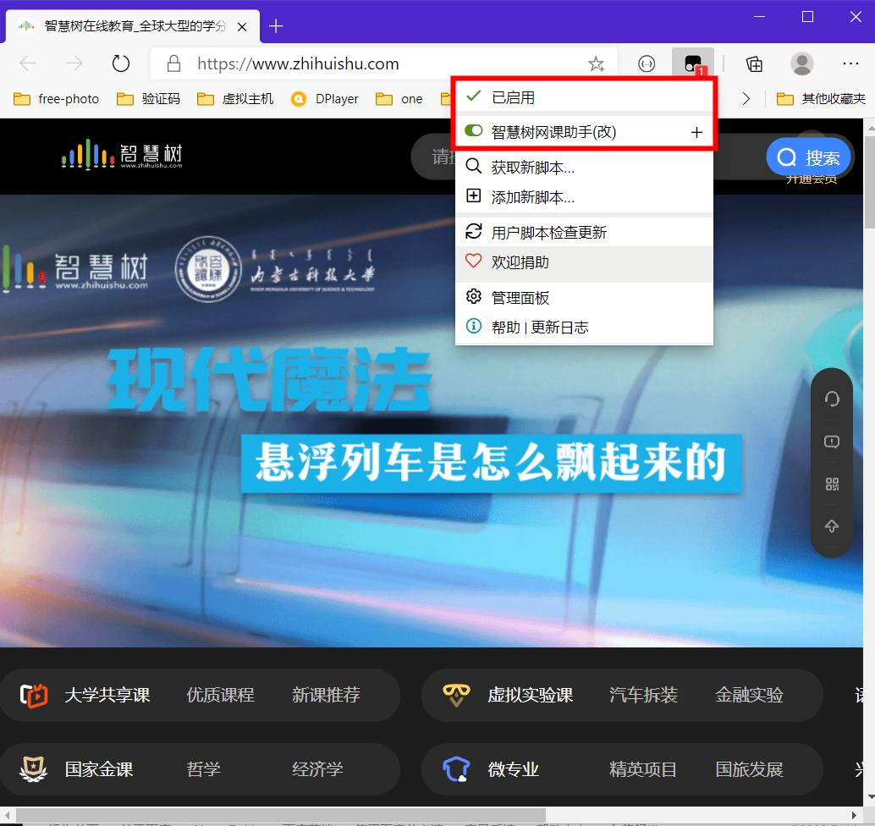Click the extensions code icon in toolbar
Image resolution: width=875 pixels, height=826 pixels.
647,63
